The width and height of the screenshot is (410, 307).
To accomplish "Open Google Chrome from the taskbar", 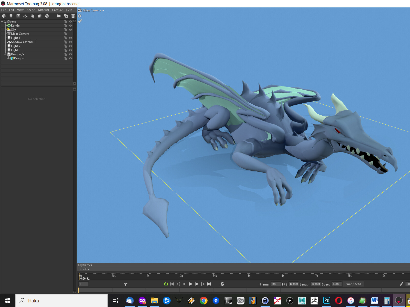I will coord(204,301).
